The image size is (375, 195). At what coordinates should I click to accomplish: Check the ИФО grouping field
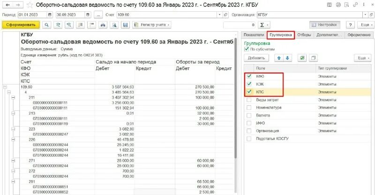pyautogui.click(x=249, y=123)
